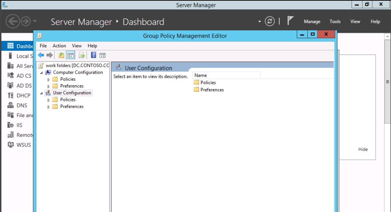Click the Up One Level folder icon

(61, 55)
